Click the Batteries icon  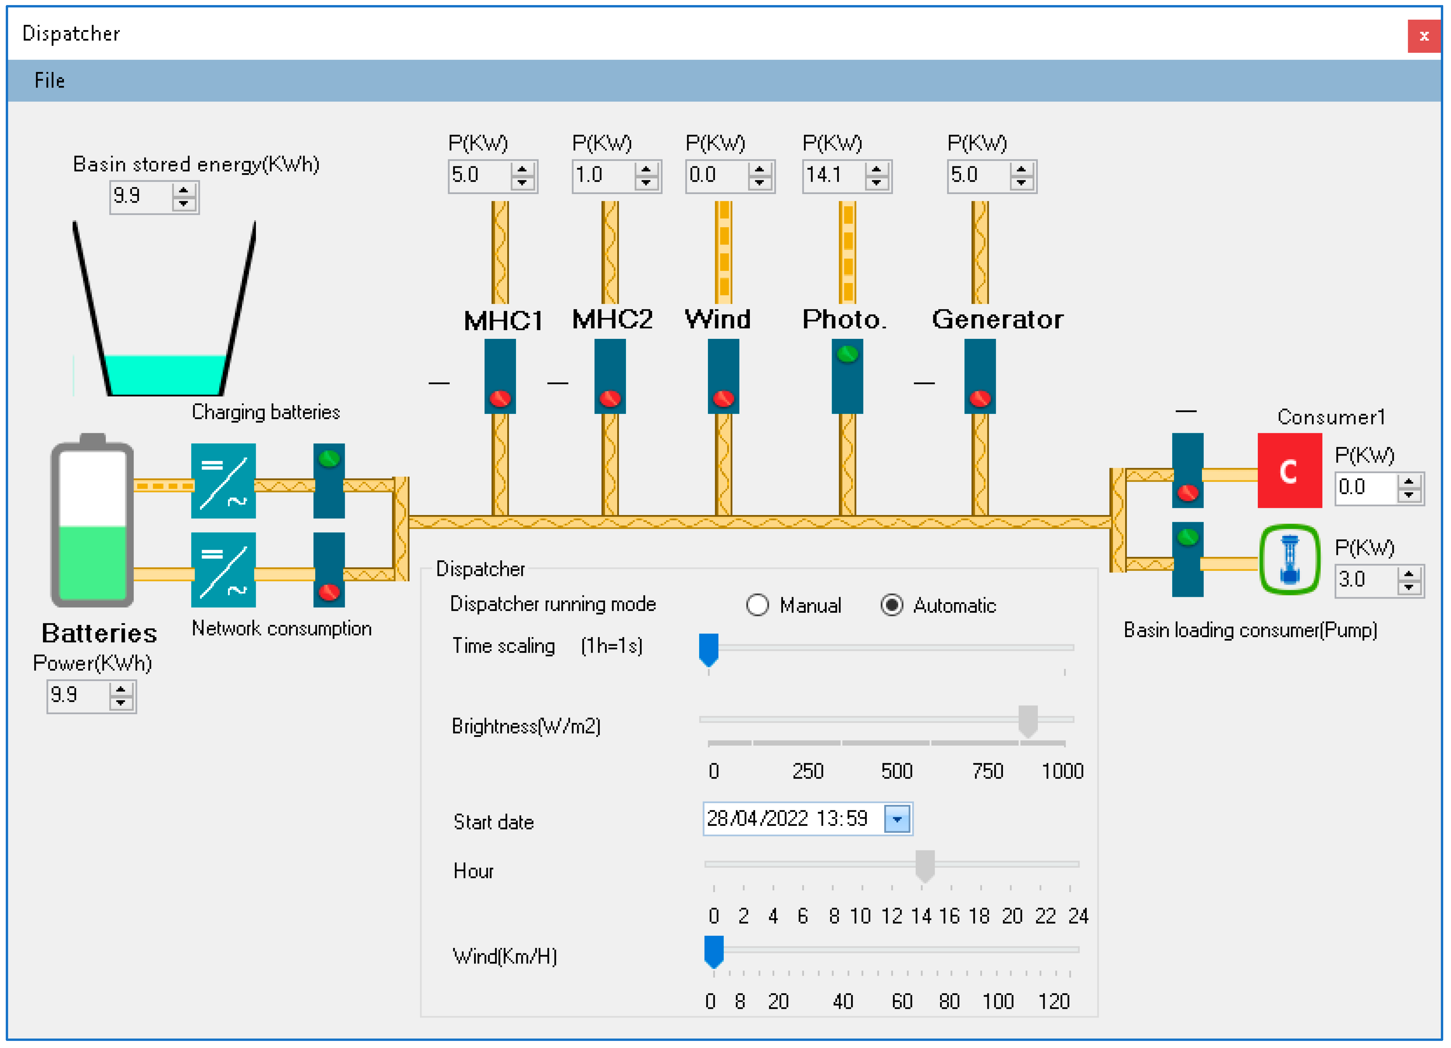point(92,521)
